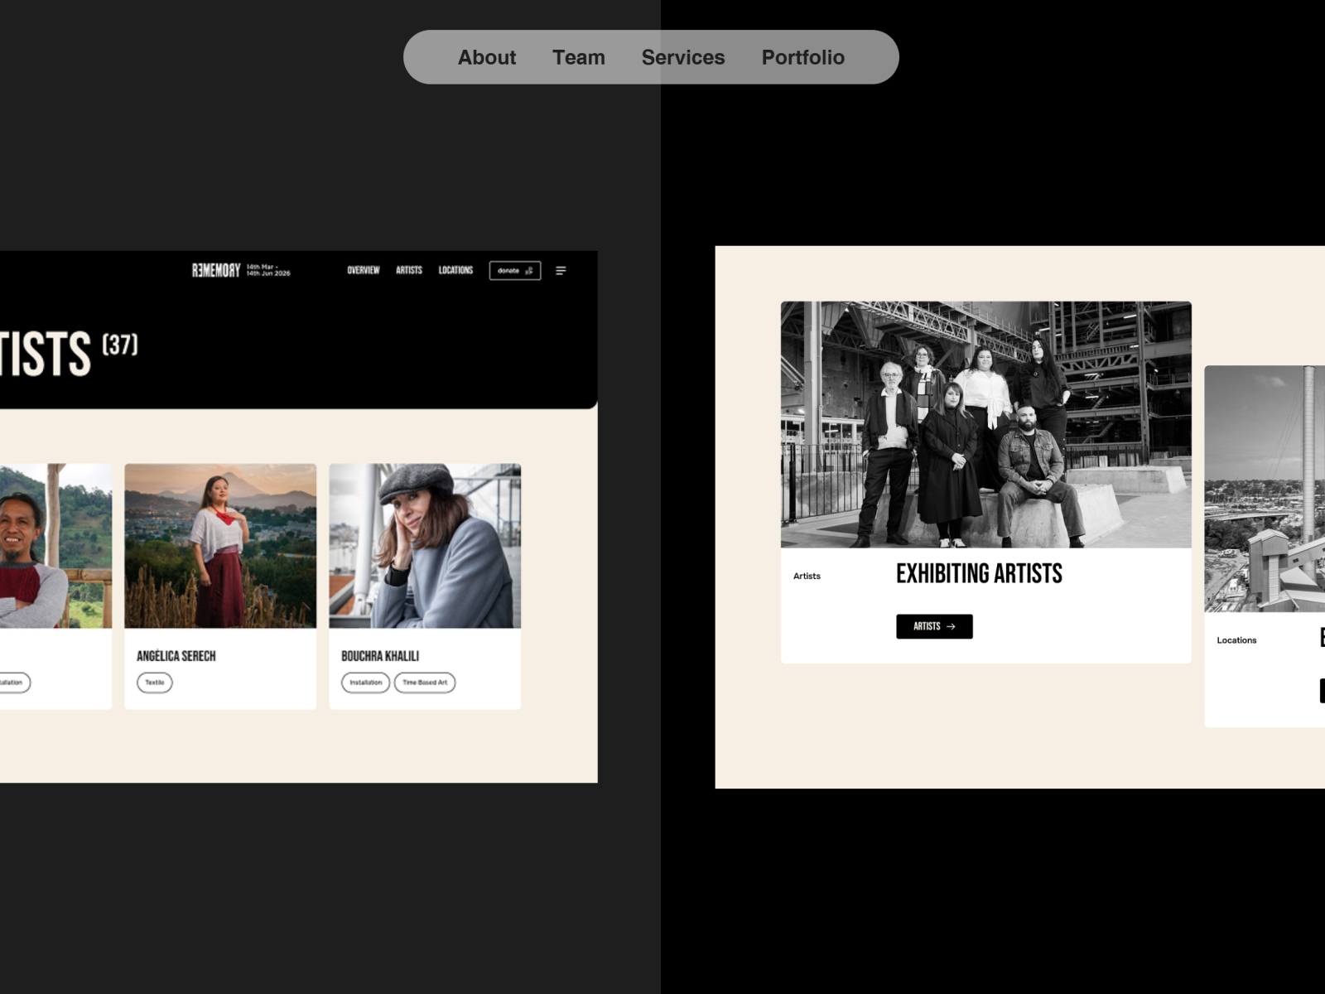Click Bouchra Khalili's portrait photo
1325x994 pixels.
point(425,543)
